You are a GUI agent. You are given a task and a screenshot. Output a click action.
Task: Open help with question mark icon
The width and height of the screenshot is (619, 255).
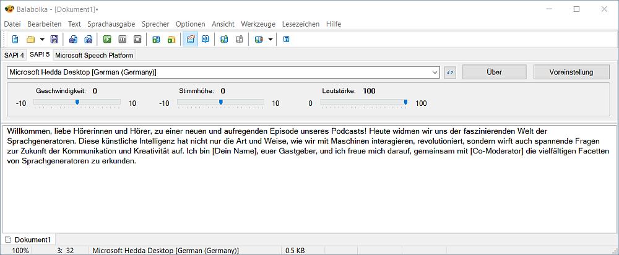[287, 40]
